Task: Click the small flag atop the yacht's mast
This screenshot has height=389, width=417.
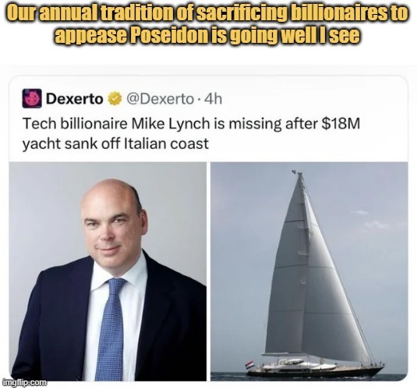Action: [295, 172]
